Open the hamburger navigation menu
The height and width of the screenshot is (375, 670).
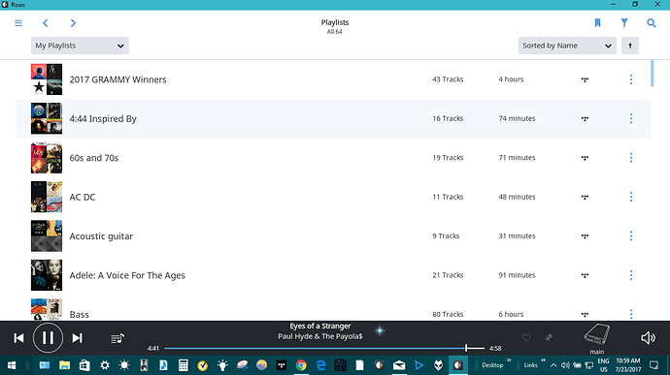(18, 23)
